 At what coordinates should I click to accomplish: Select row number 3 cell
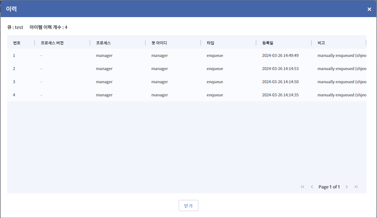[x=14, y=82]
